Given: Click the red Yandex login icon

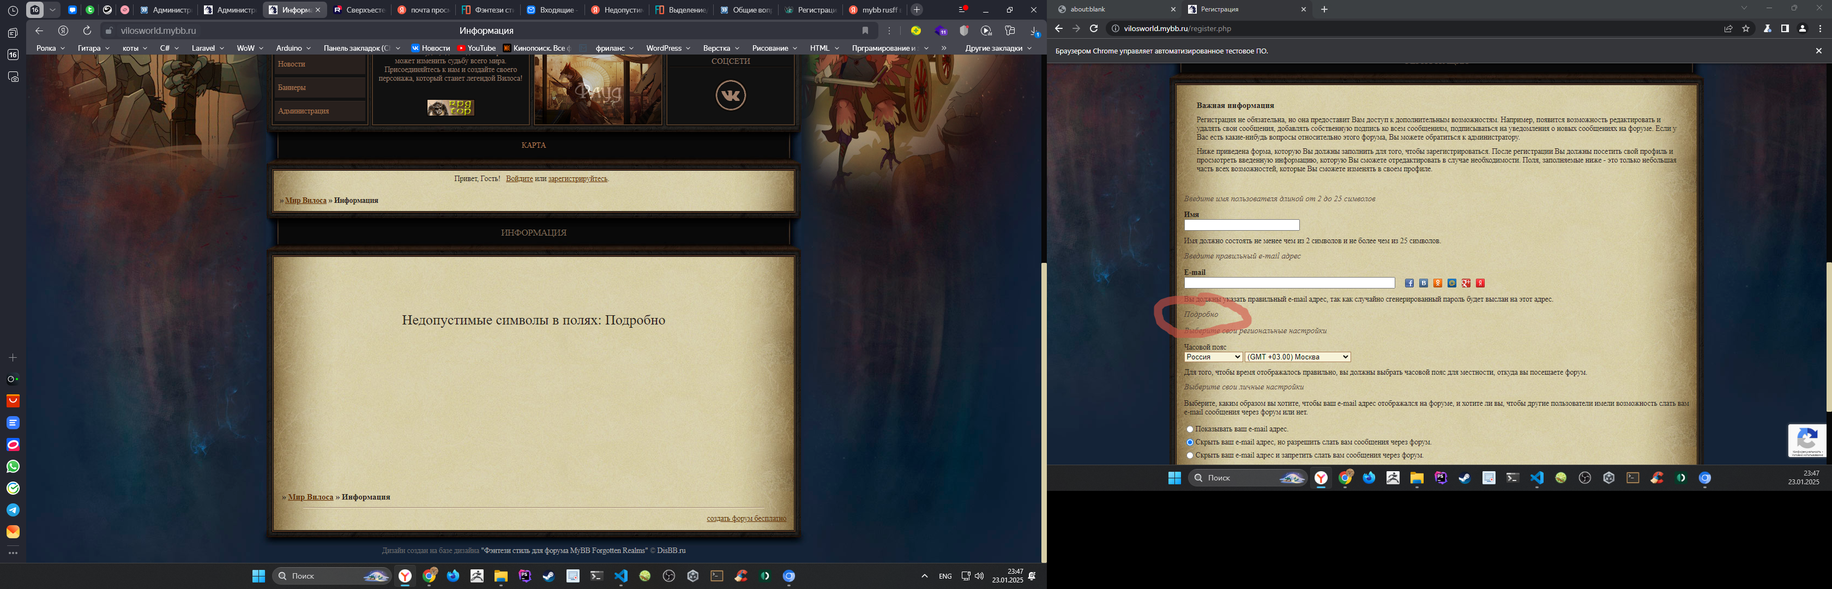Looking at the screenshot, I should tap(1480, 283).
